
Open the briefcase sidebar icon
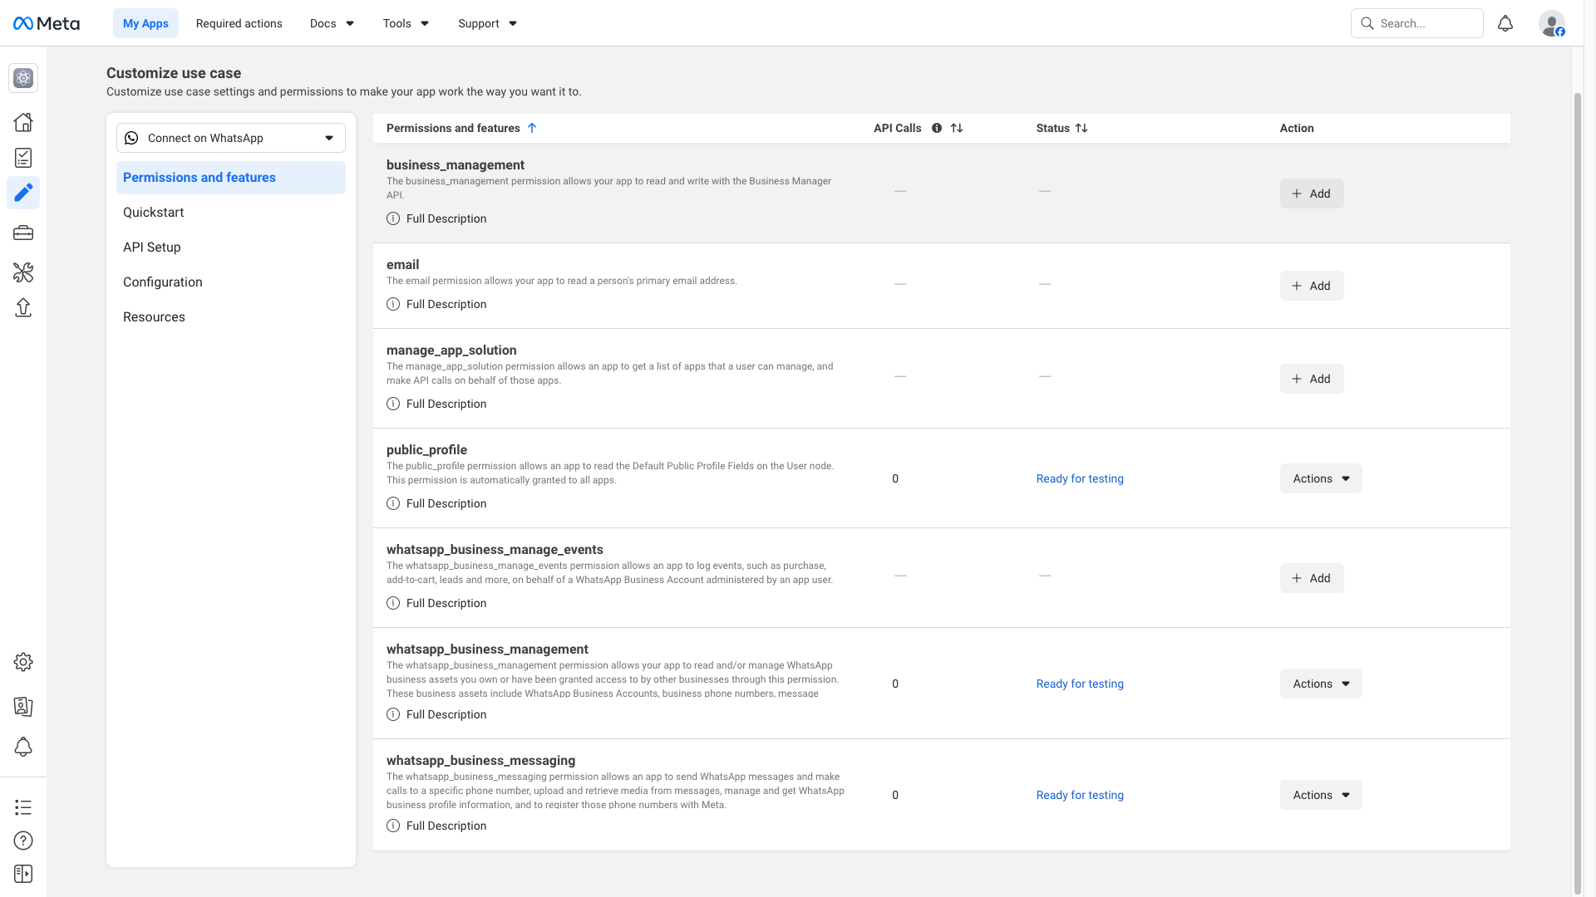click(x=23, y=233)
